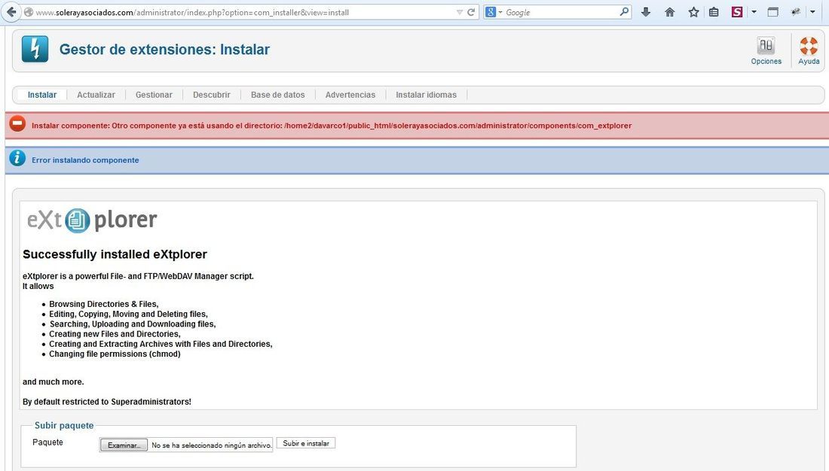Open the Downloads arrow icon
The height and width of the screenshot is (471, 829).
(646, 12)
